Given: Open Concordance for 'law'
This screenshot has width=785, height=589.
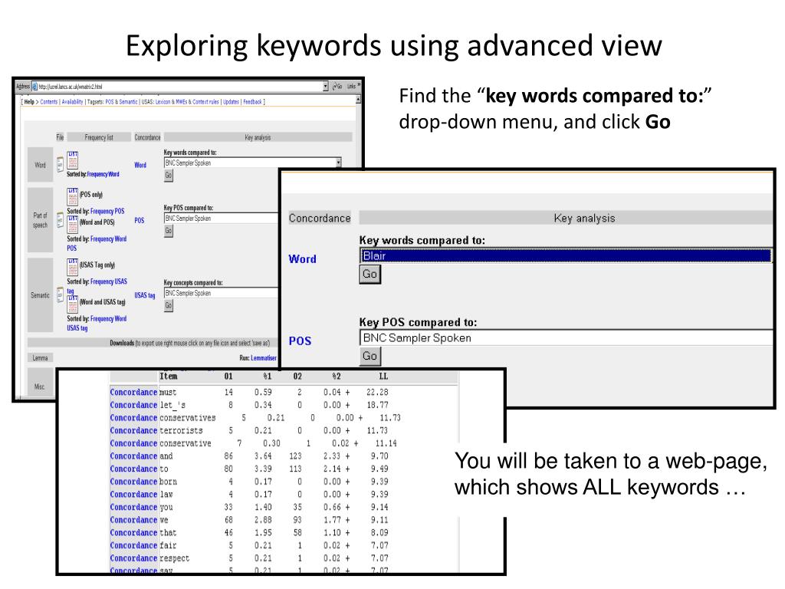Looking at the screenshot, I should click(x=133, y=495).
